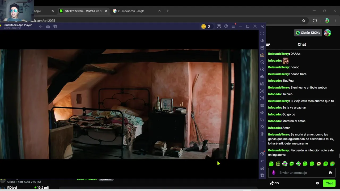Click the BlueStacks gold coin icon
The image size is (340, 191).
point(203,26)
